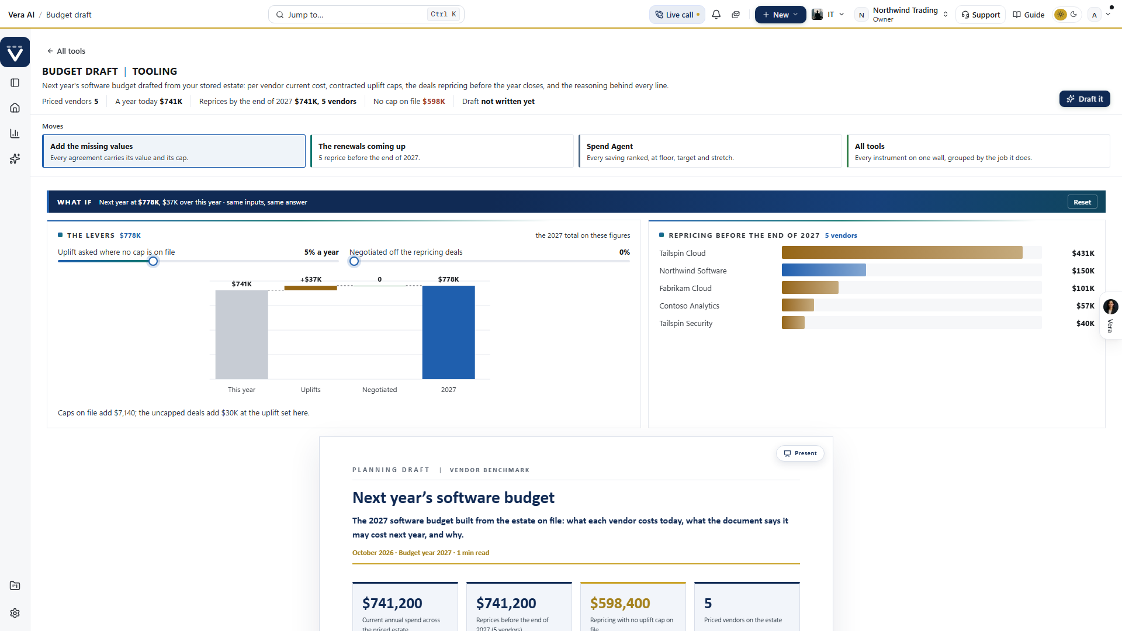Click the Contoso Analytics vendor label
Viewport: 1122px width, 631px height.
click(x=689, y=306)
